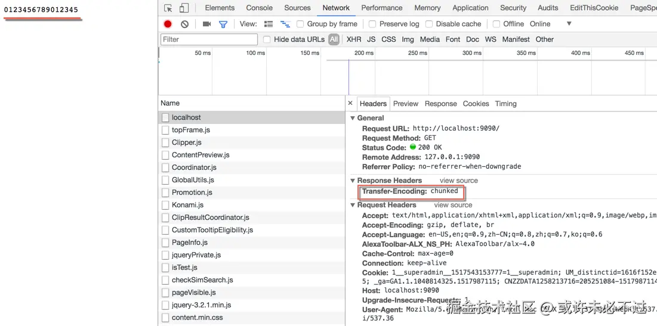This screenshot has width=657, height=326.
Task: Tick the Offline checkbox
Action: 496,24
